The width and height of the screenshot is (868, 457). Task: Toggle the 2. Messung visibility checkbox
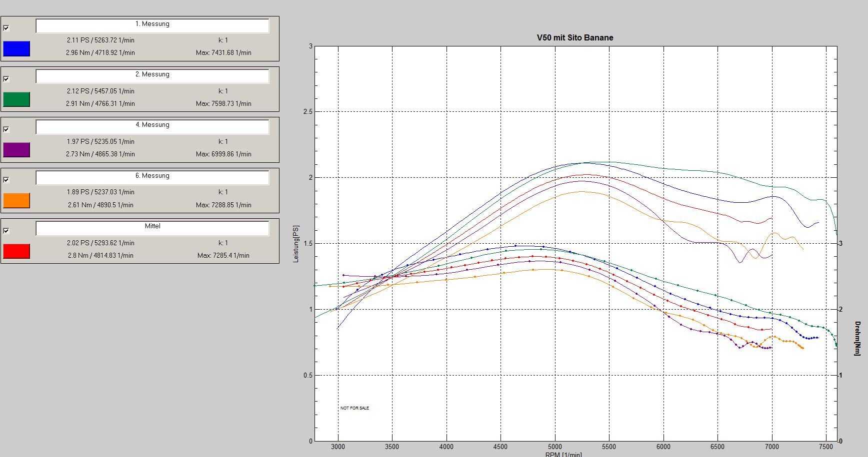pos(6,79)
